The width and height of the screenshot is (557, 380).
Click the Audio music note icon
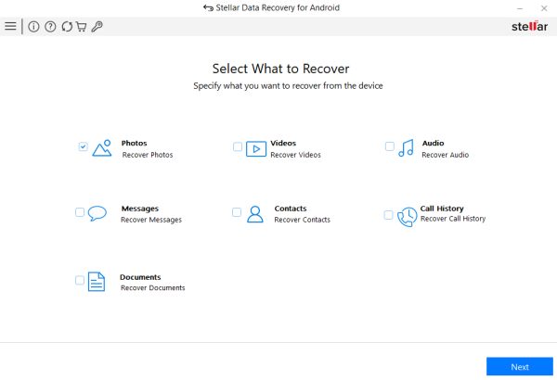[406, 148]
